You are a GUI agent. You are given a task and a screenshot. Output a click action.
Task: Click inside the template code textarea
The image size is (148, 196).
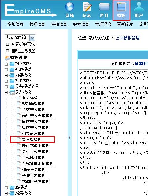pos(113,132)
